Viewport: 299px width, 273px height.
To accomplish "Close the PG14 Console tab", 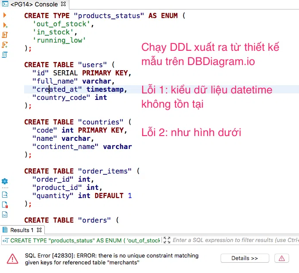I will coord(63,4).
